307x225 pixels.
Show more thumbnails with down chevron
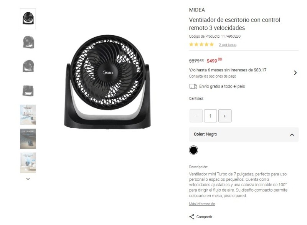point(28,179)
